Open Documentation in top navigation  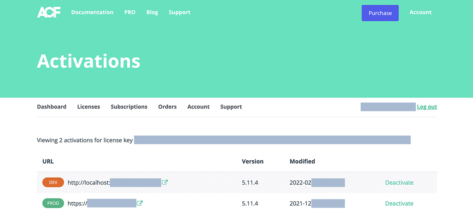92,12
